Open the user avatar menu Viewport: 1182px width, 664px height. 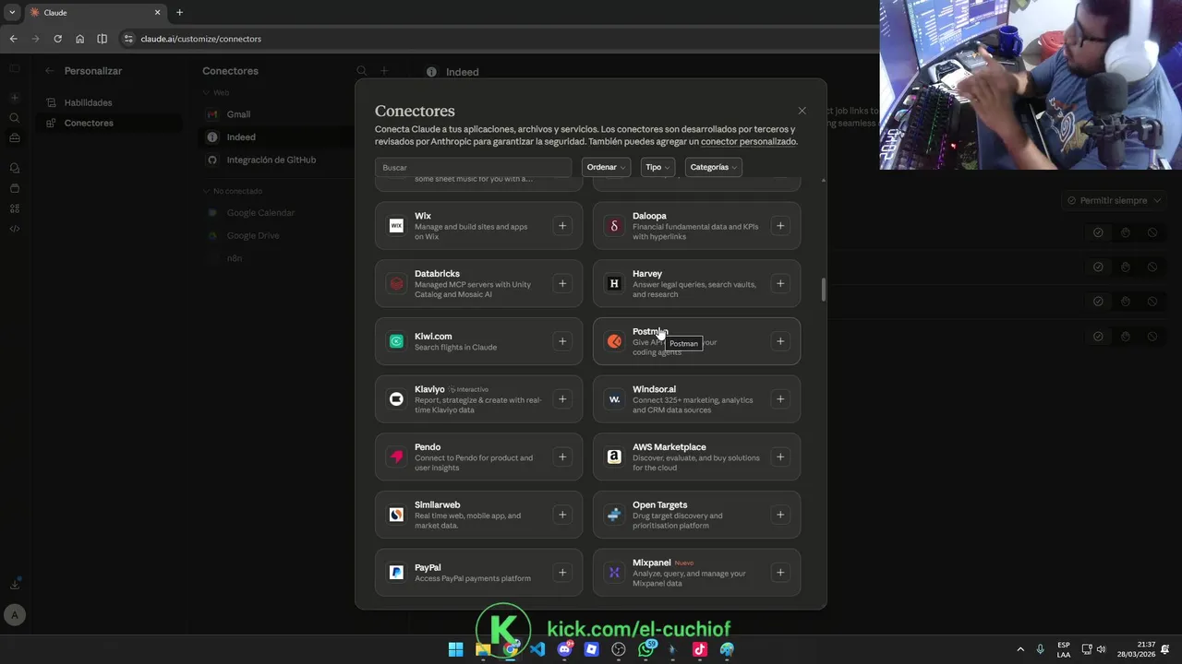tap(14, 614)
